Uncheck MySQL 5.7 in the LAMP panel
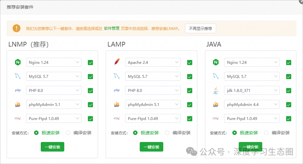Viewport: 303px width, 164px height. (x=190, y=77)
